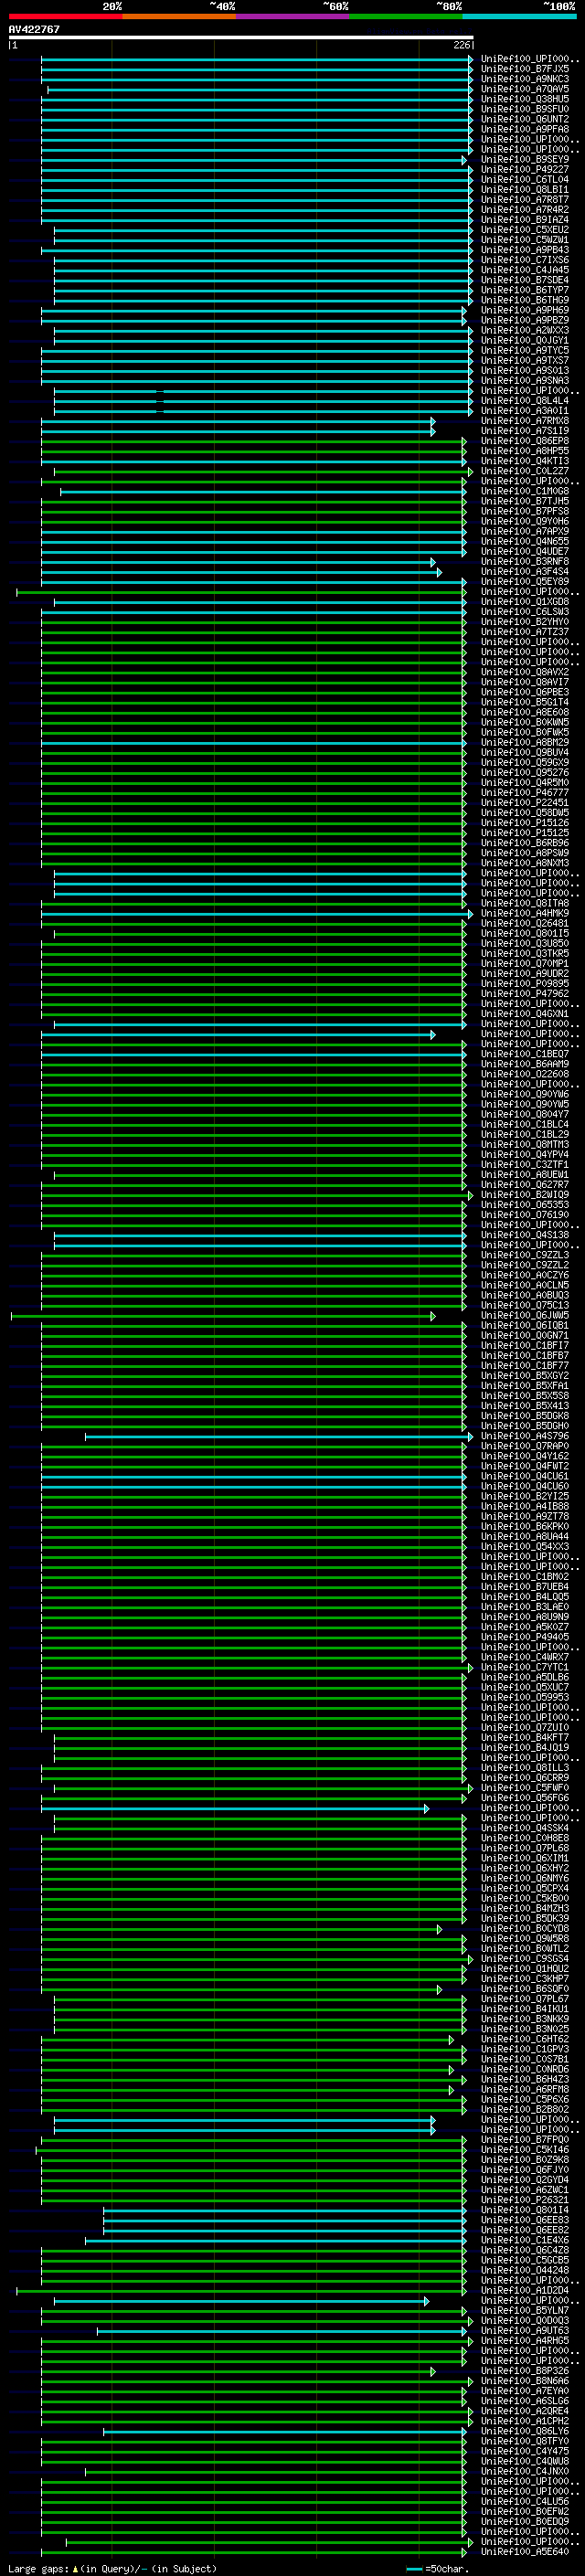The height and width of the screenshot is (2576, 585).
Task: Click label UniRef100_A3A0I1
Action: click(x=525, y=411)
